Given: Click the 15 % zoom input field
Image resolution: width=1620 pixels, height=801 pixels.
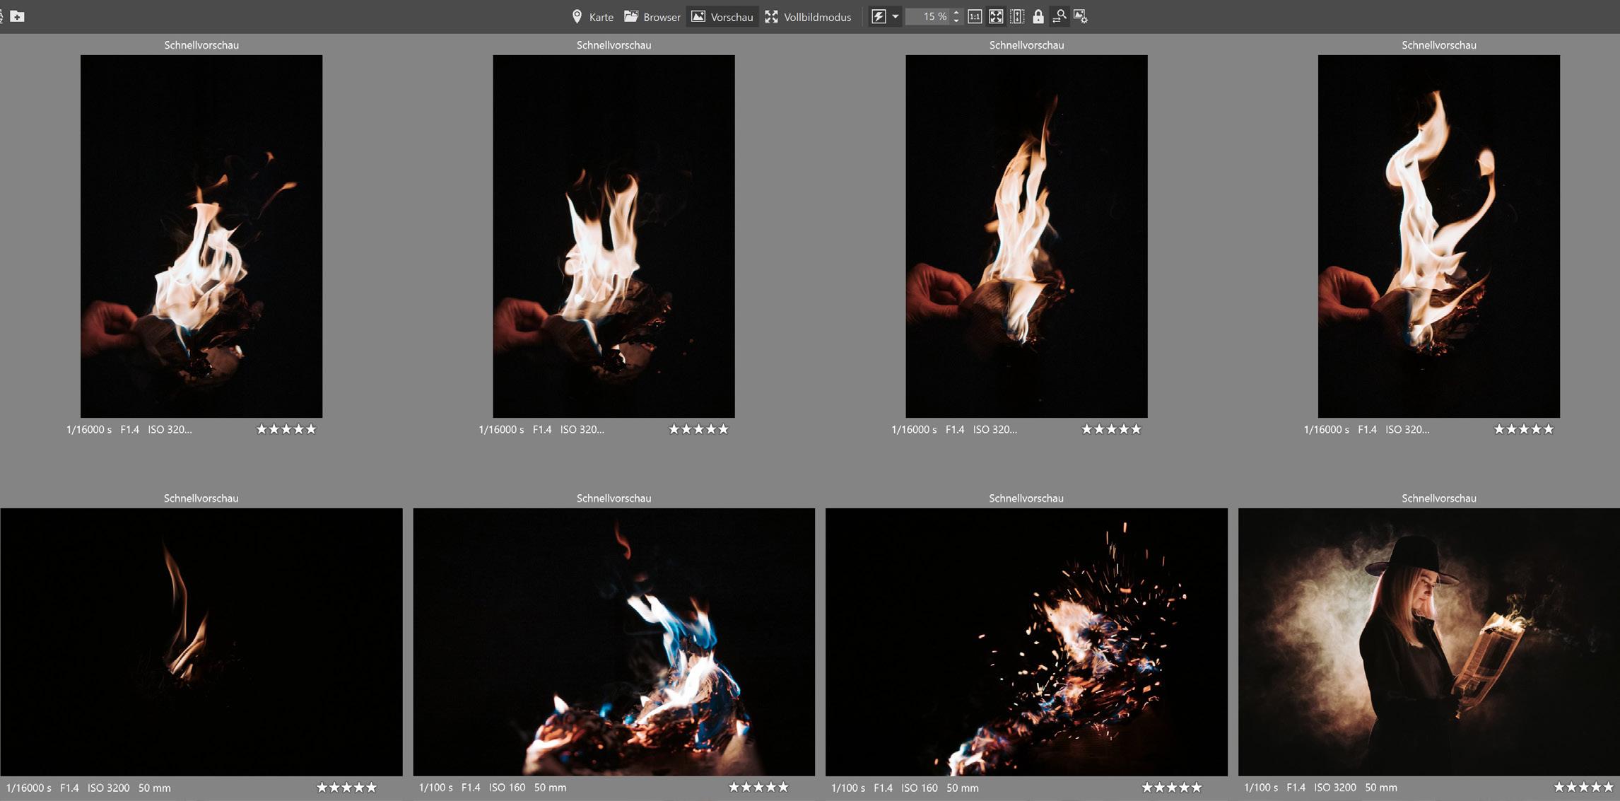Looking at the screenshot, I should pyautogui.click(x=929, y=16).
